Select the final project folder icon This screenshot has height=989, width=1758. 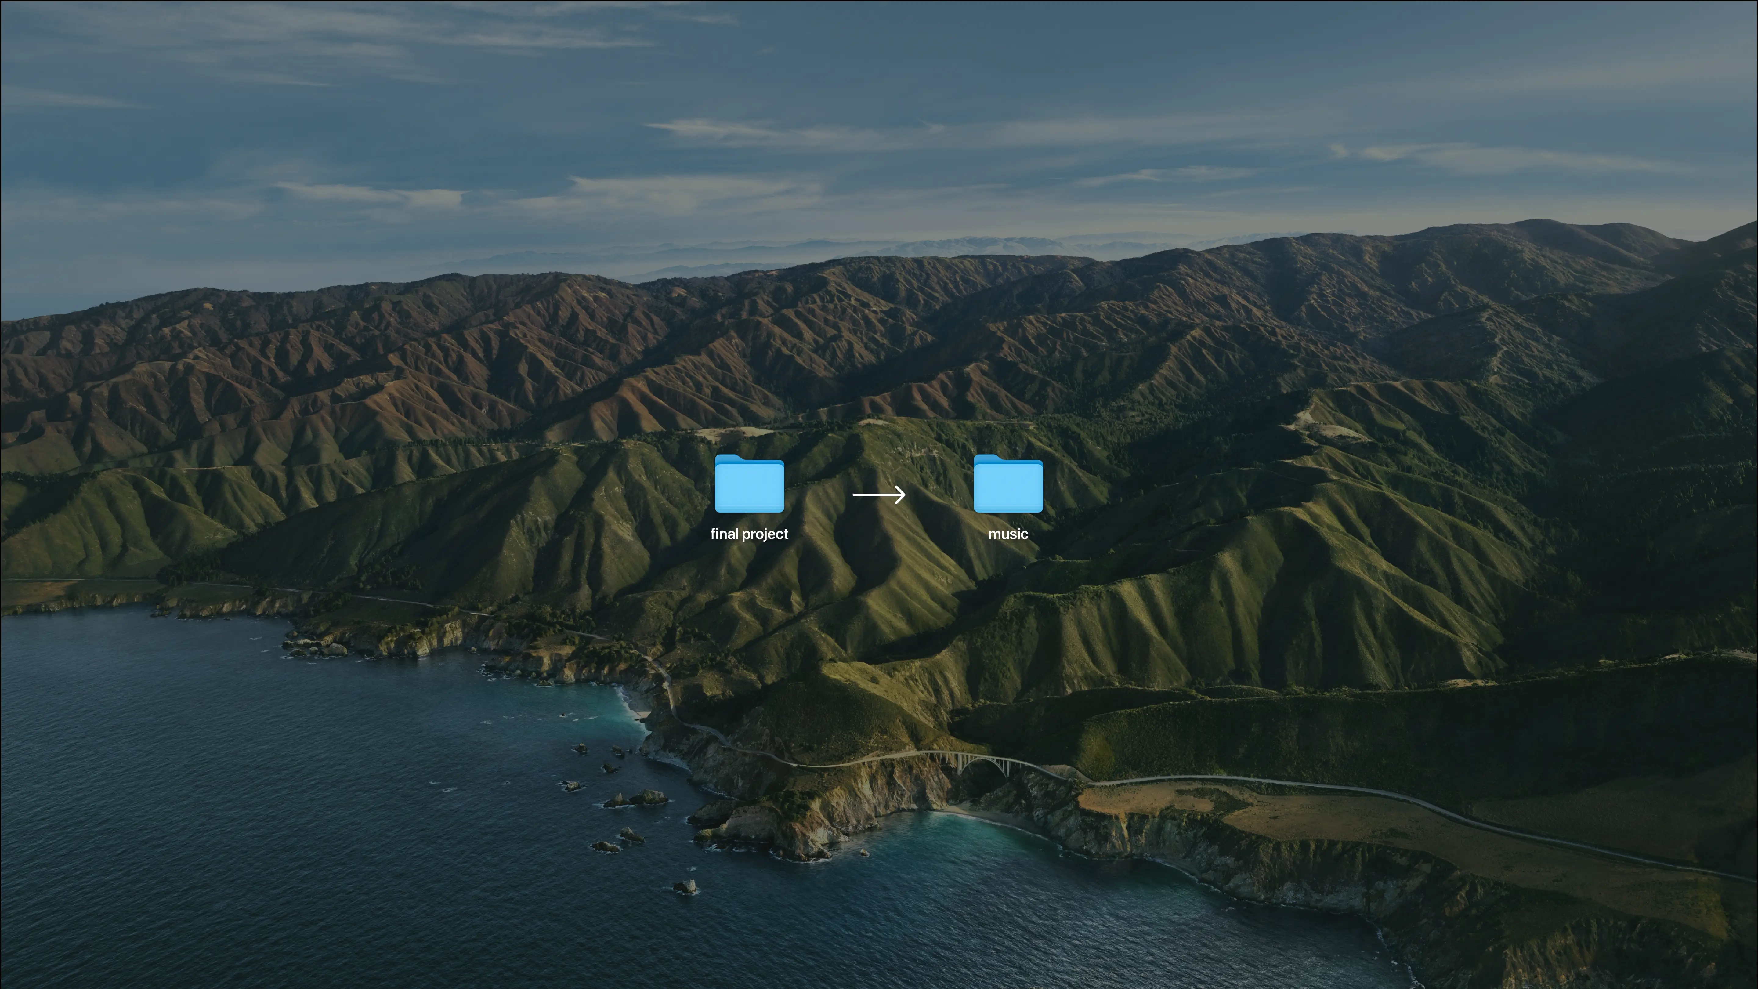point(749,483)
